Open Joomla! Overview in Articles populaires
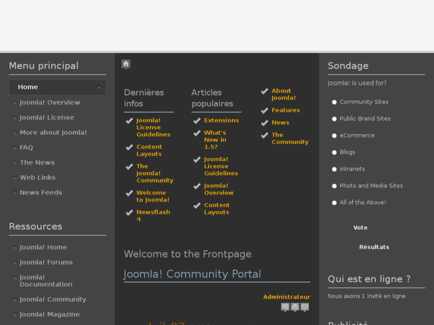Screen dimensions: 434x325 [218, 189]
